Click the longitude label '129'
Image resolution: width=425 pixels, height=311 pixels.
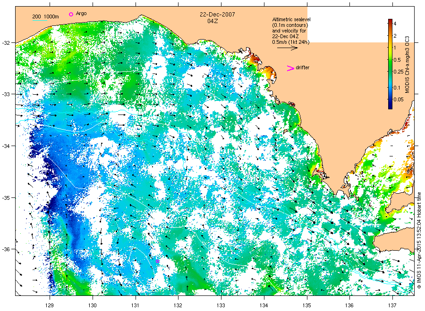[x=50, y=306]
